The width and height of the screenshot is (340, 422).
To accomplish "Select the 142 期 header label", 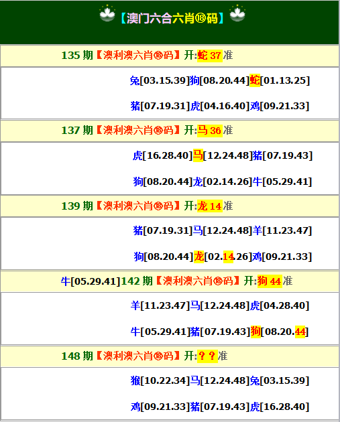I will tap(137, 281).
